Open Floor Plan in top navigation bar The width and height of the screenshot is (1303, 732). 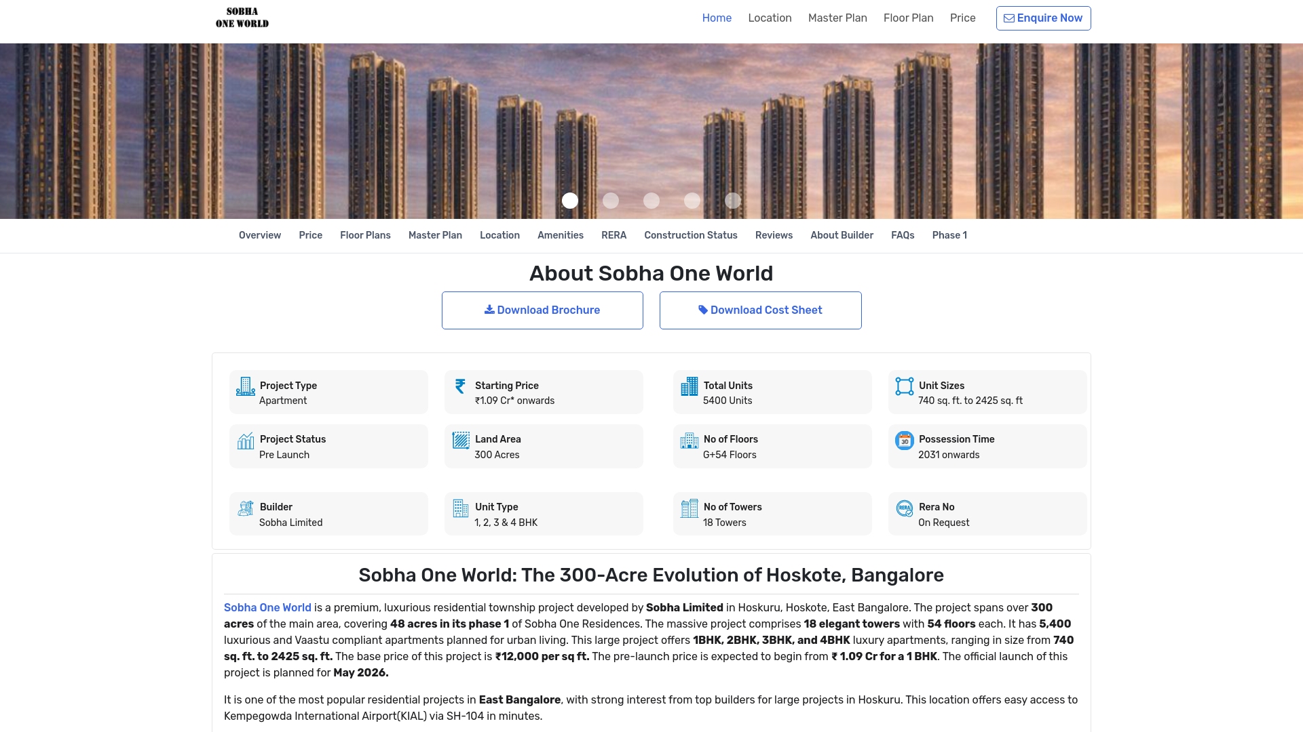click(908, 18)
